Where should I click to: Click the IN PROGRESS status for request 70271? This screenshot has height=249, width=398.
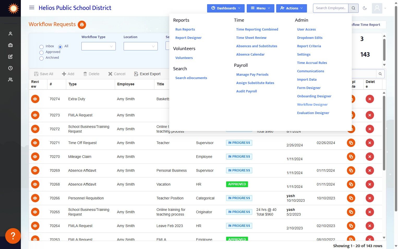pos(239,143)
